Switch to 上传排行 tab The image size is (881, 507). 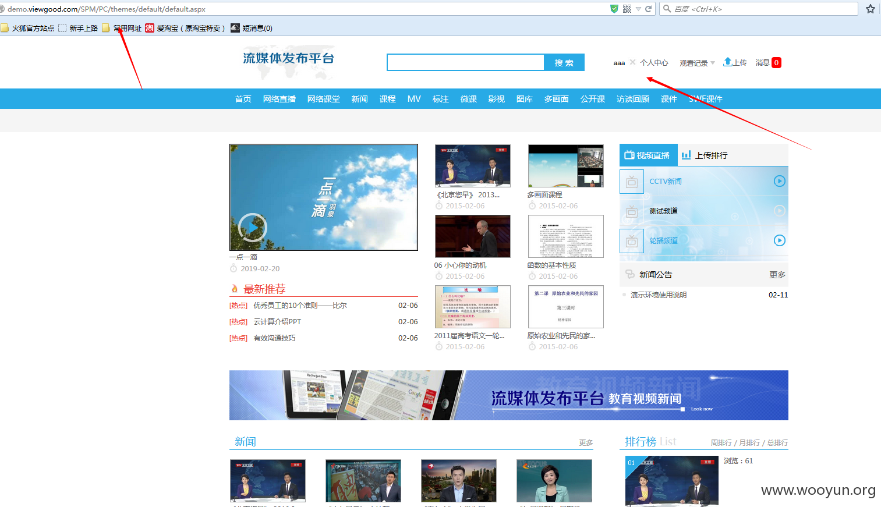705,155
